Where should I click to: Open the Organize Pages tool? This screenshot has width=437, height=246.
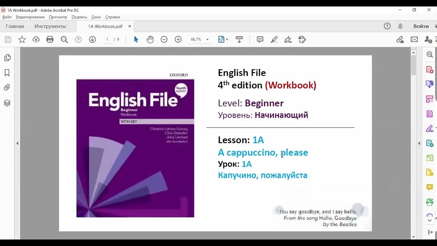430,99
